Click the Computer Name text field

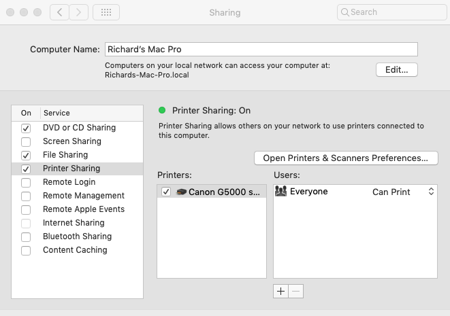[261, 50]
